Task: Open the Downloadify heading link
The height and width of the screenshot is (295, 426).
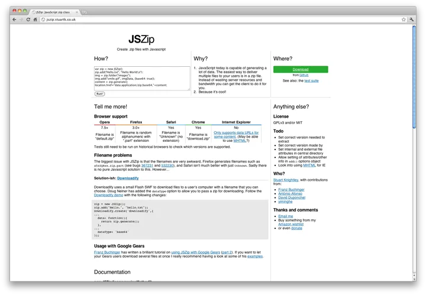Action: 128,179
